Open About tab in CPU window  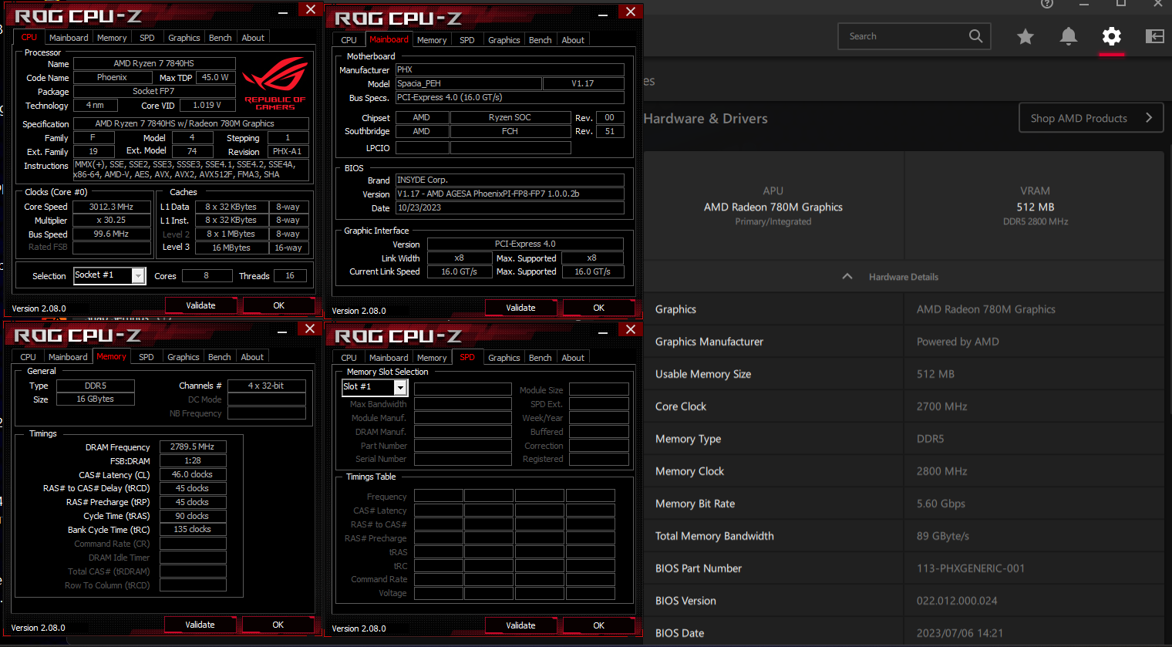click(253, 38)
